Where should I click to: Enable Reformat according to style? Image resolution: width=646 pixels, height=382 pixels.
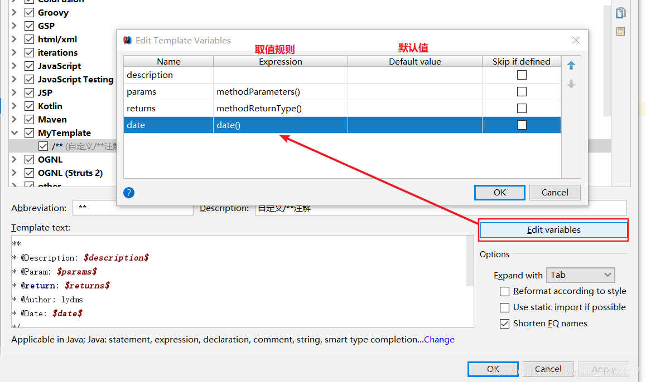504,292
